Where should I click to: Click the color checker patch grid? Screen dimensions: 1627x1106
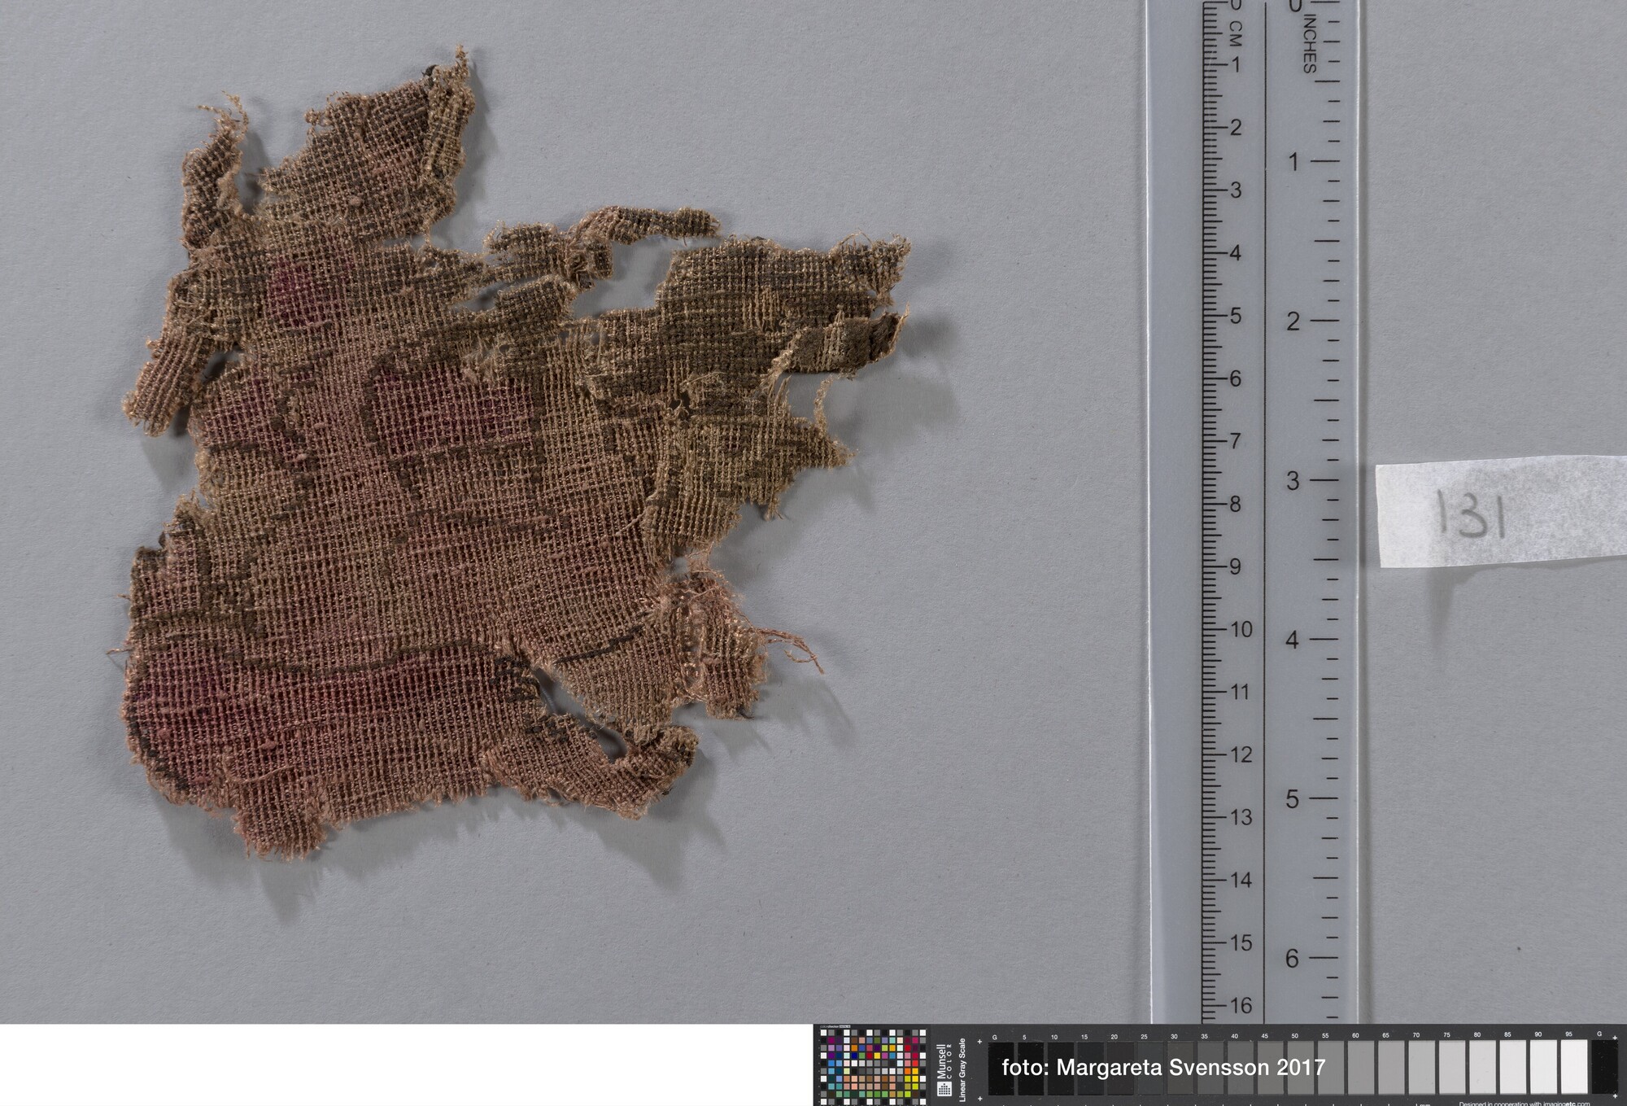click(x=872, y=1067)
